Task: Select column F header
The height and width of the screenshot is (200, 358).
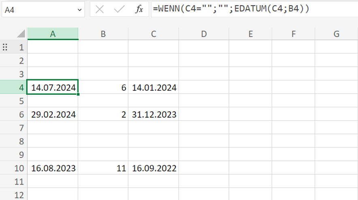Action: click(x=293, y=34)
